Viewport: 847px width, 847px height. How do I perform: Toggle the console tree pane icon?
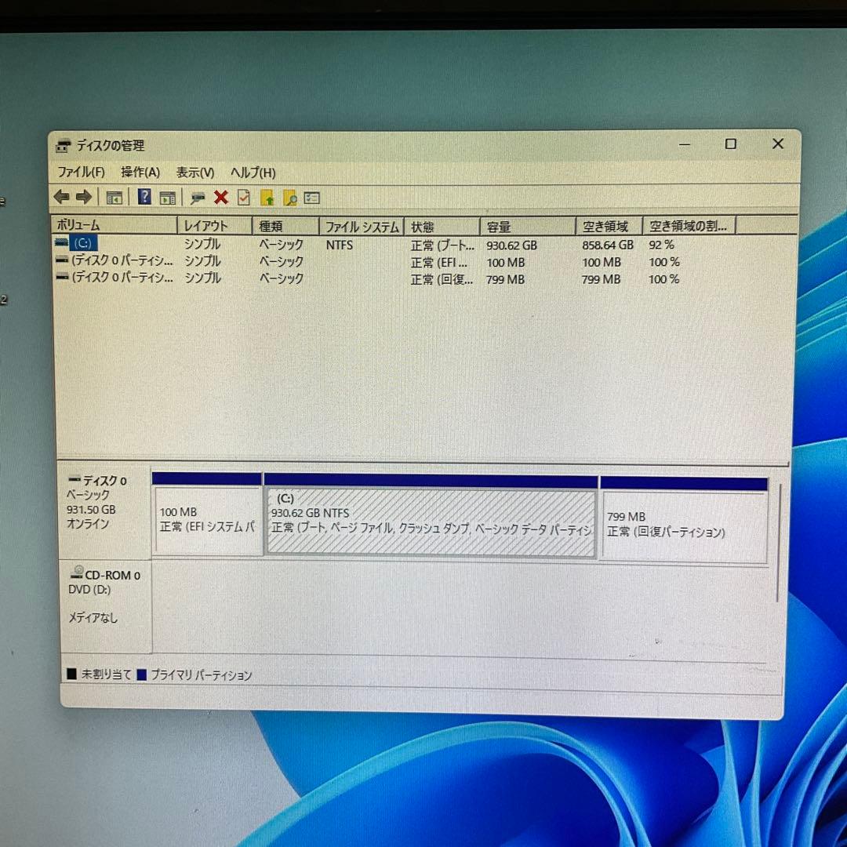tap(114, 197)
